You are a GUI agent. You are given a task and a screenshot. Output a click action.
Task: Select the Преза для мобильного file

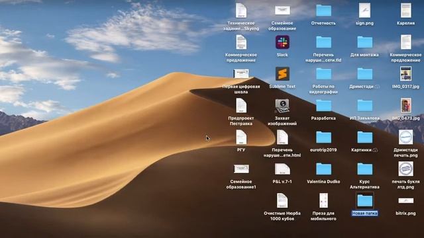click(324, 201)
